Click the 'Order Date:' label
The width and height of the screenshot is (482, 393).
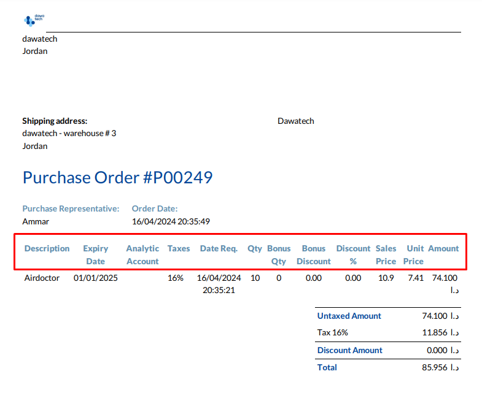155,209
